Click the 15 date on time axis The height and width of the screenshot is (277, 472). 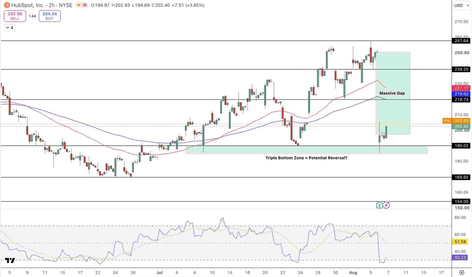63,272
